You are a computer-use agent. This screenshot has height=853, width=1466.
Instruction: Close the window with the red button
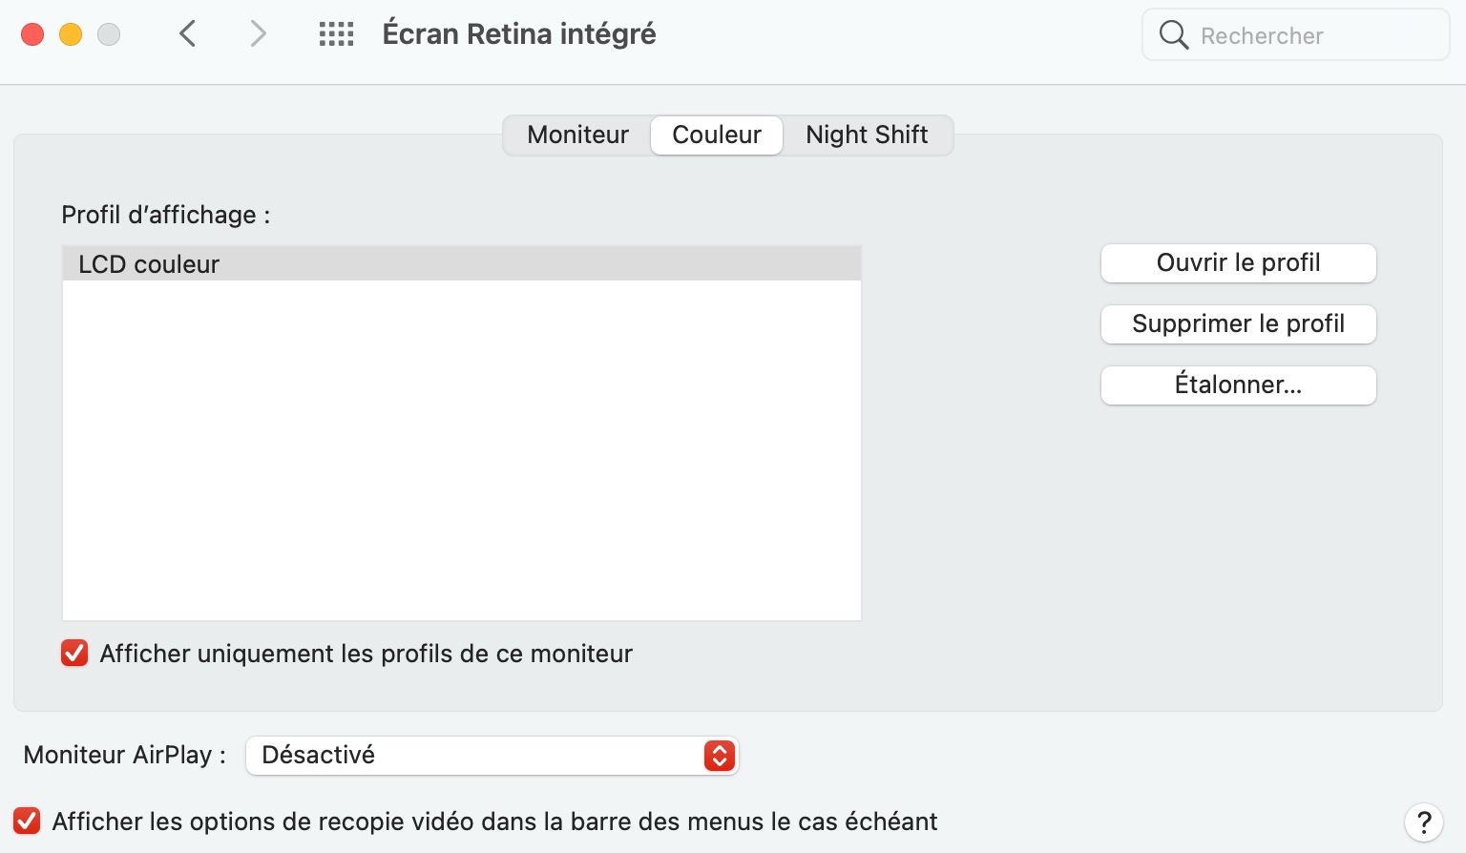[x=32, y=34]
